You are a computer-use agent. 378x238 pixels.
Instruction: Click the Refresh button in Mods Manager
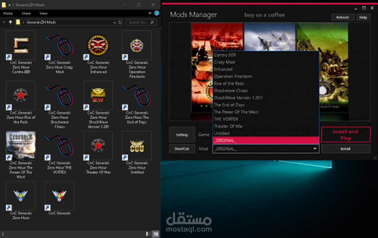tap(343, 17)
